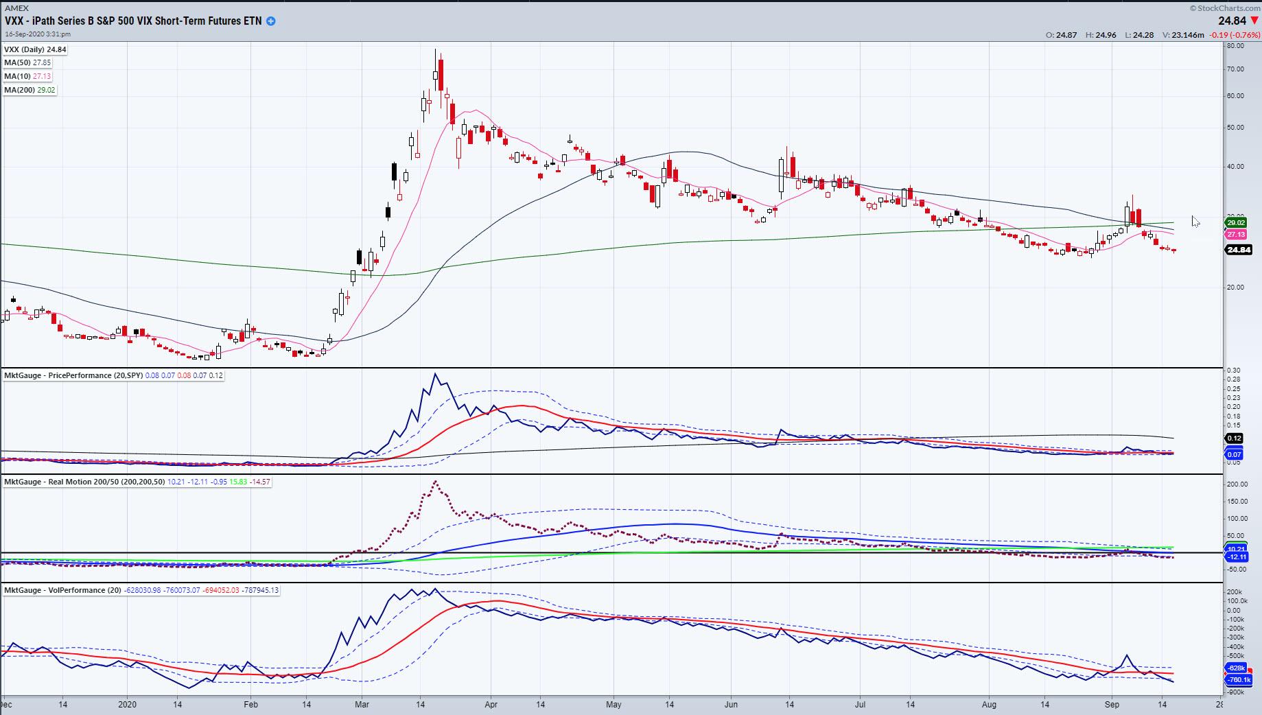The height and width of the screenshot is (715, 1262).
Task: Select the MA(200) legend label
Action: pyautogui.click(x=30, y=90)
